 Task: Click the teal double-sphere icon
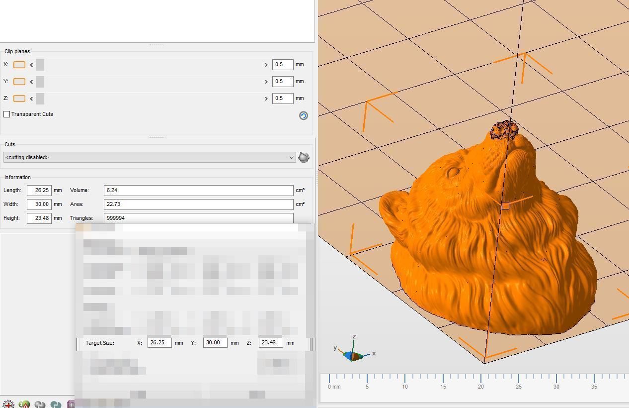[x=56, y=405]
